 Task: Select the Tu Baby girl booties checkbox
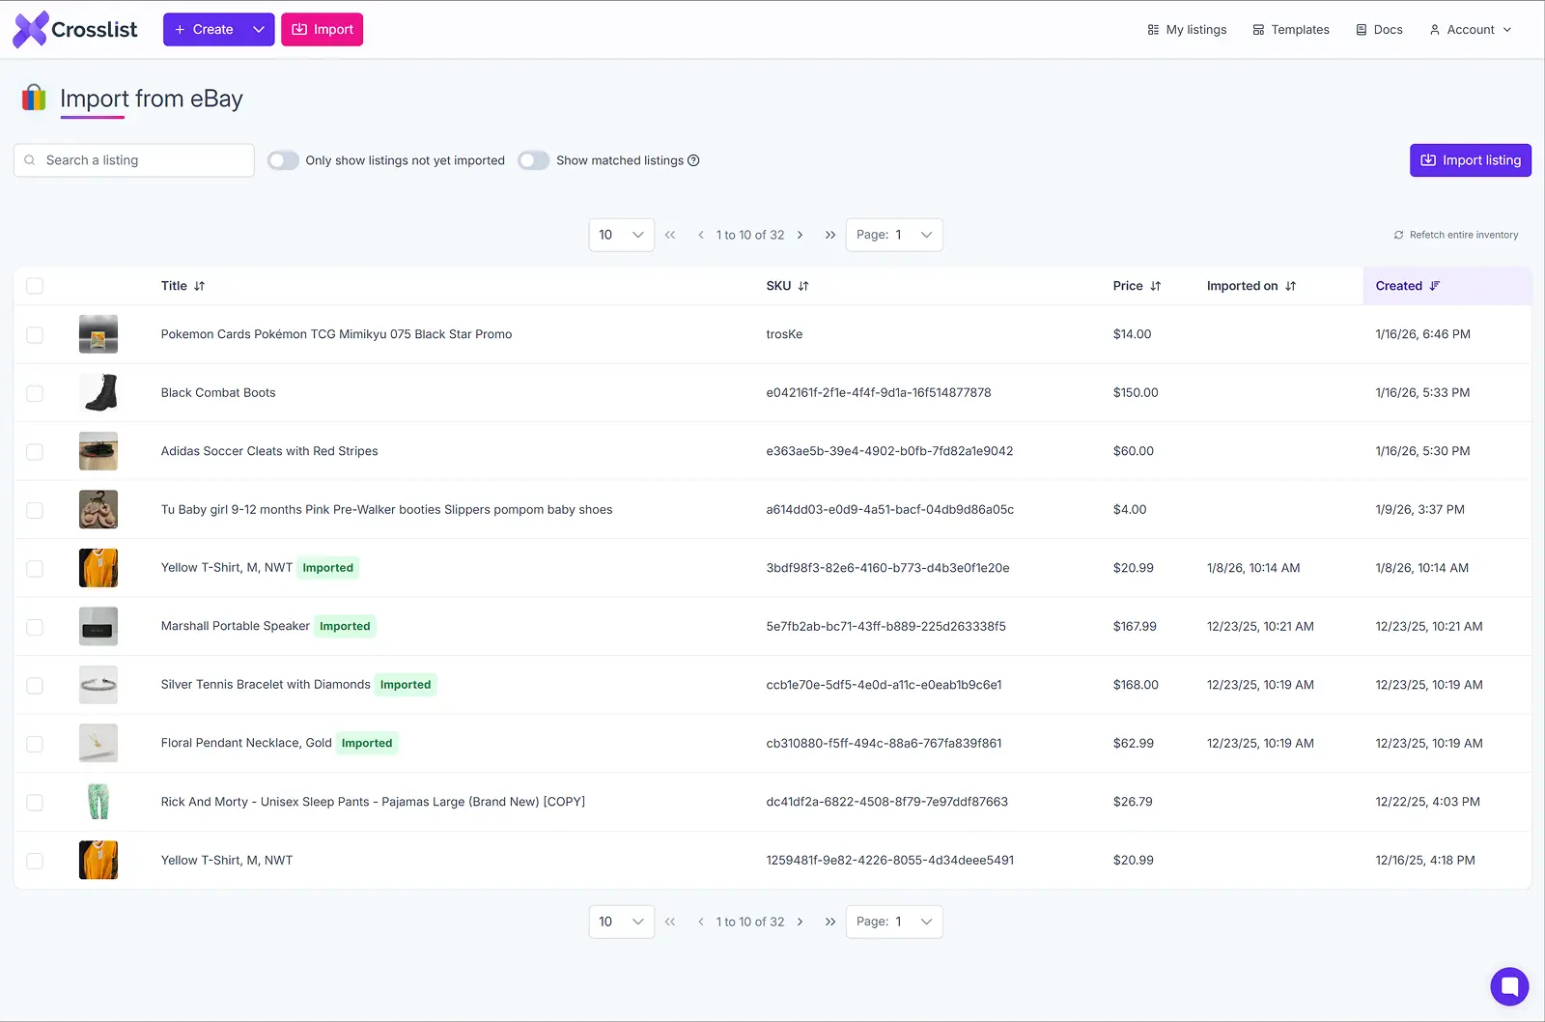point(35,510)
